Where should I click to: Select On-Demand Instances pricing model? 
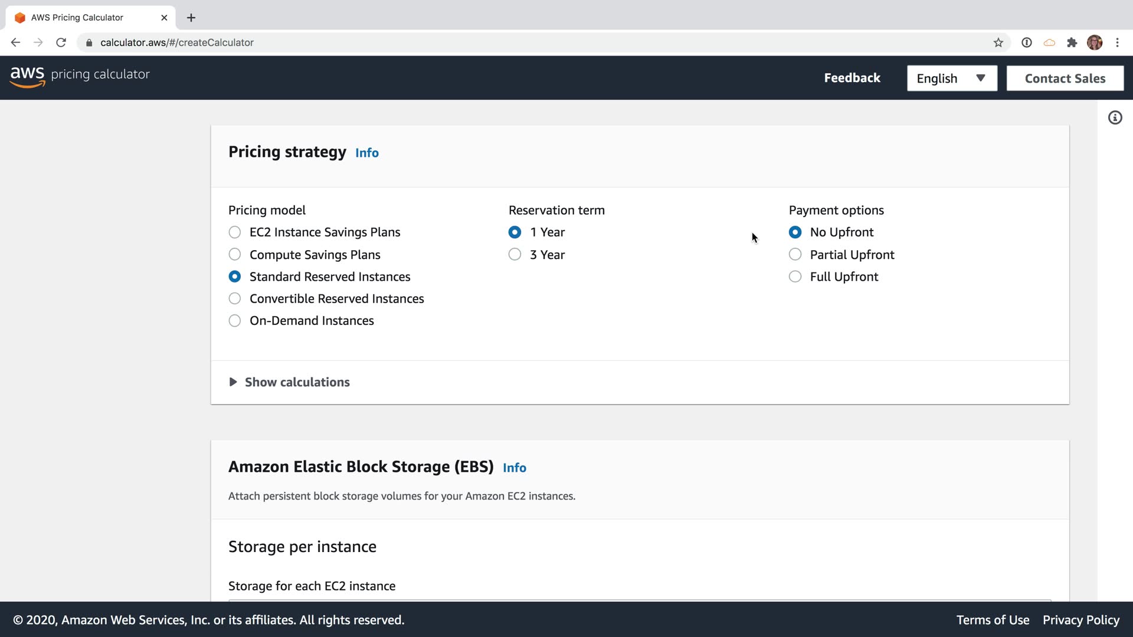click(235, 321)
